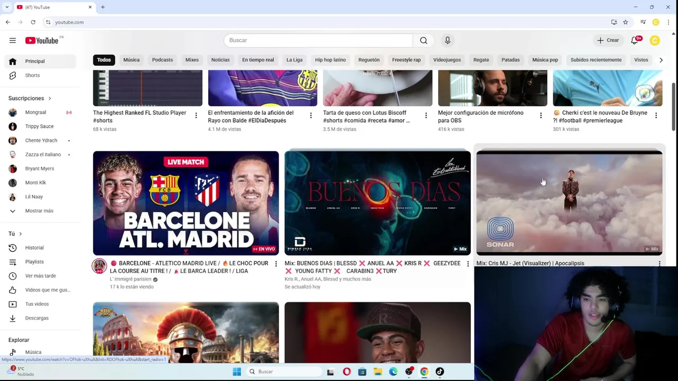Open a new Chrome tab
Screen dimensions: 678x381
tap(103, 7)
